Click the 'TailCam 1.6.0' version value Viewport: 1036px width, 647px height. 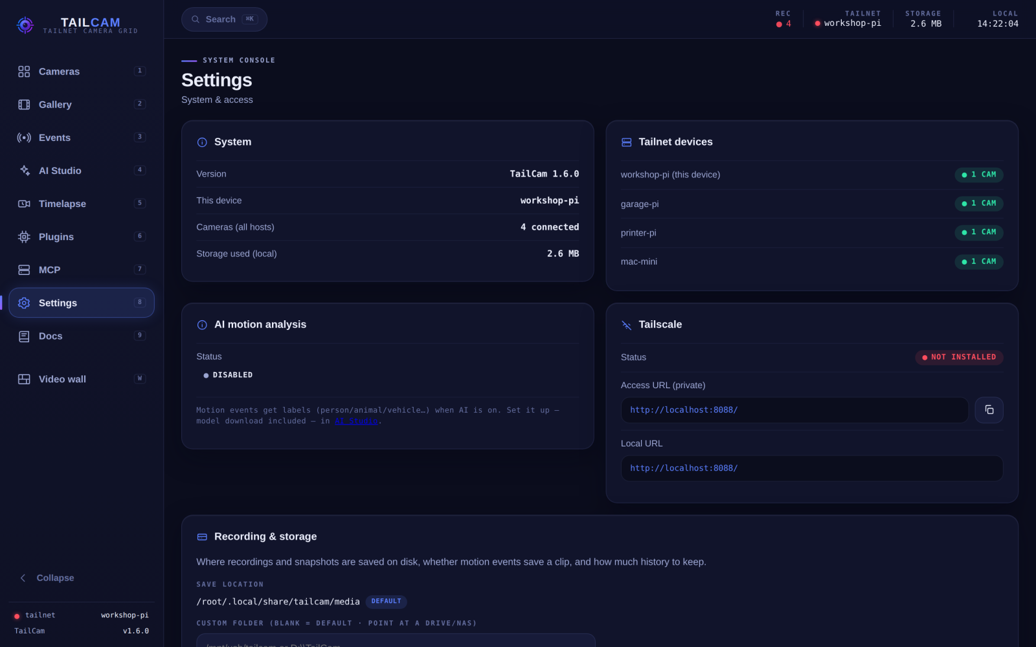pos(544,174)
